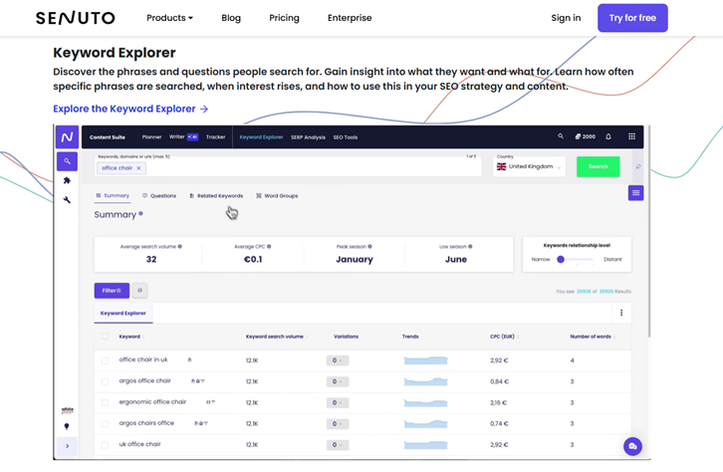723x472 pixels.
Task: Open the apps grid icon
Action: pyautogui.click(x=631, y=136)
